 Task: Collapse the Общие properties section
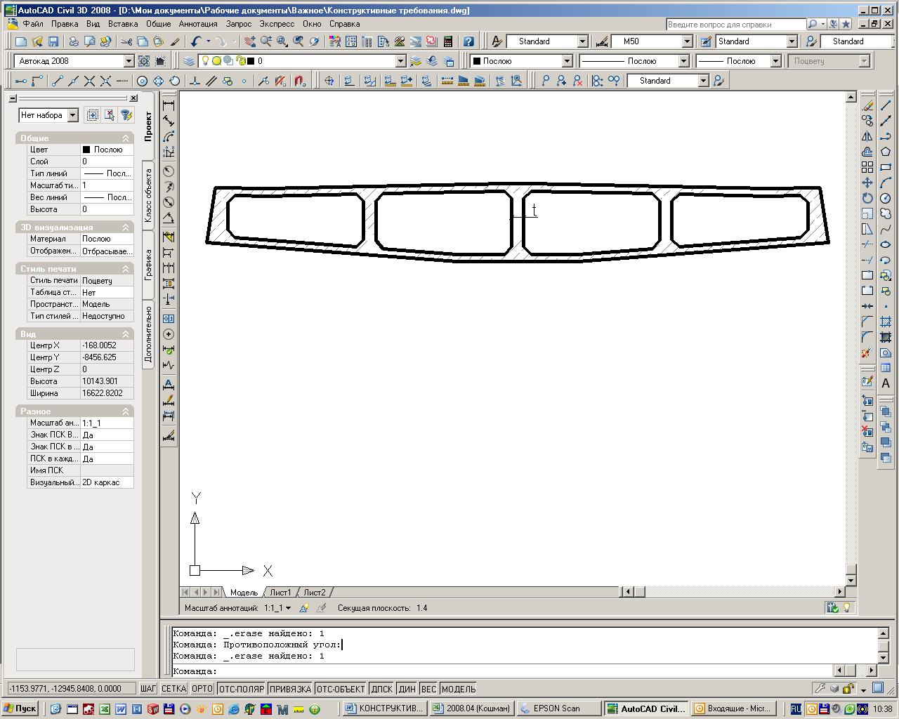126,138
